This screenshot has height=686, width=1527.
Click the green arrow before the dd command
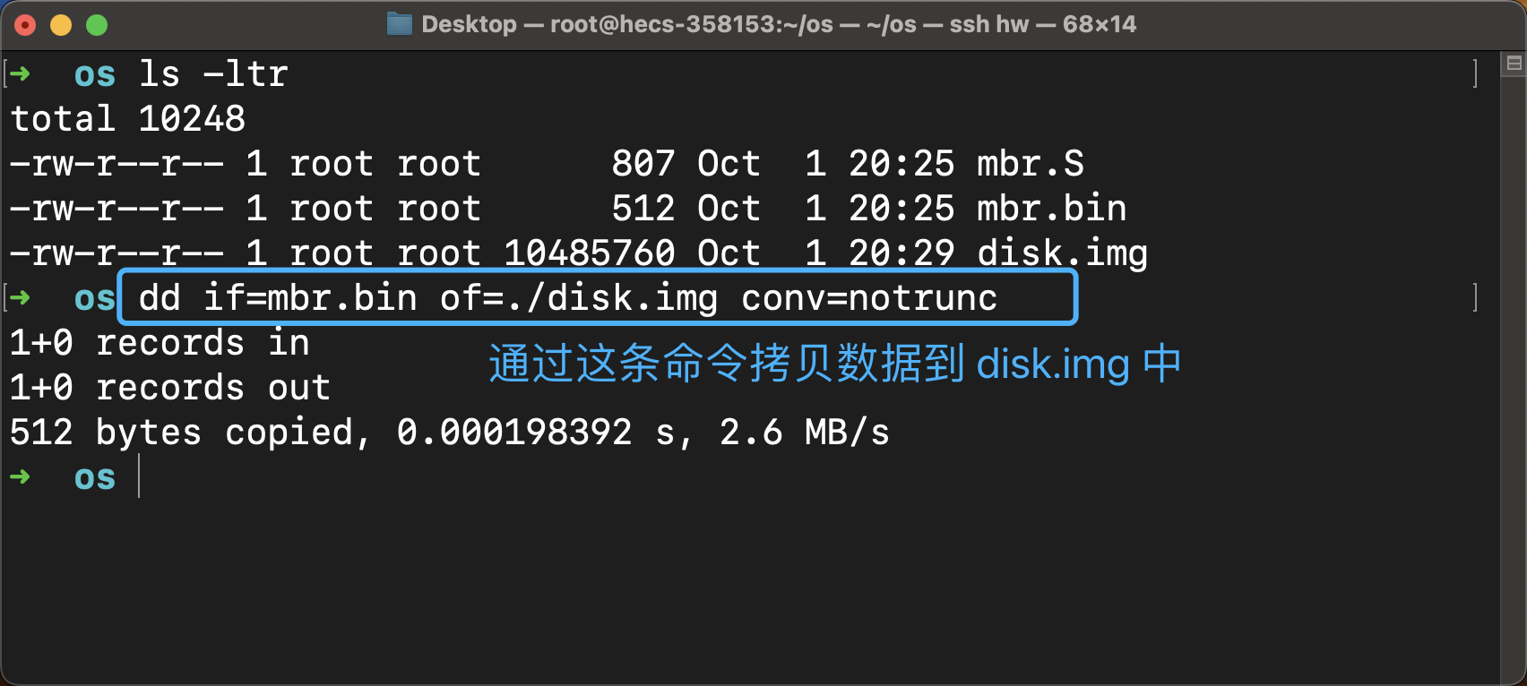pos(20,297)
